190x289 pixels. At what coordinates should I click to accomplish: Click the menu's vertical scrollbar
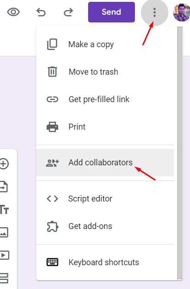(x=180, y=153)
